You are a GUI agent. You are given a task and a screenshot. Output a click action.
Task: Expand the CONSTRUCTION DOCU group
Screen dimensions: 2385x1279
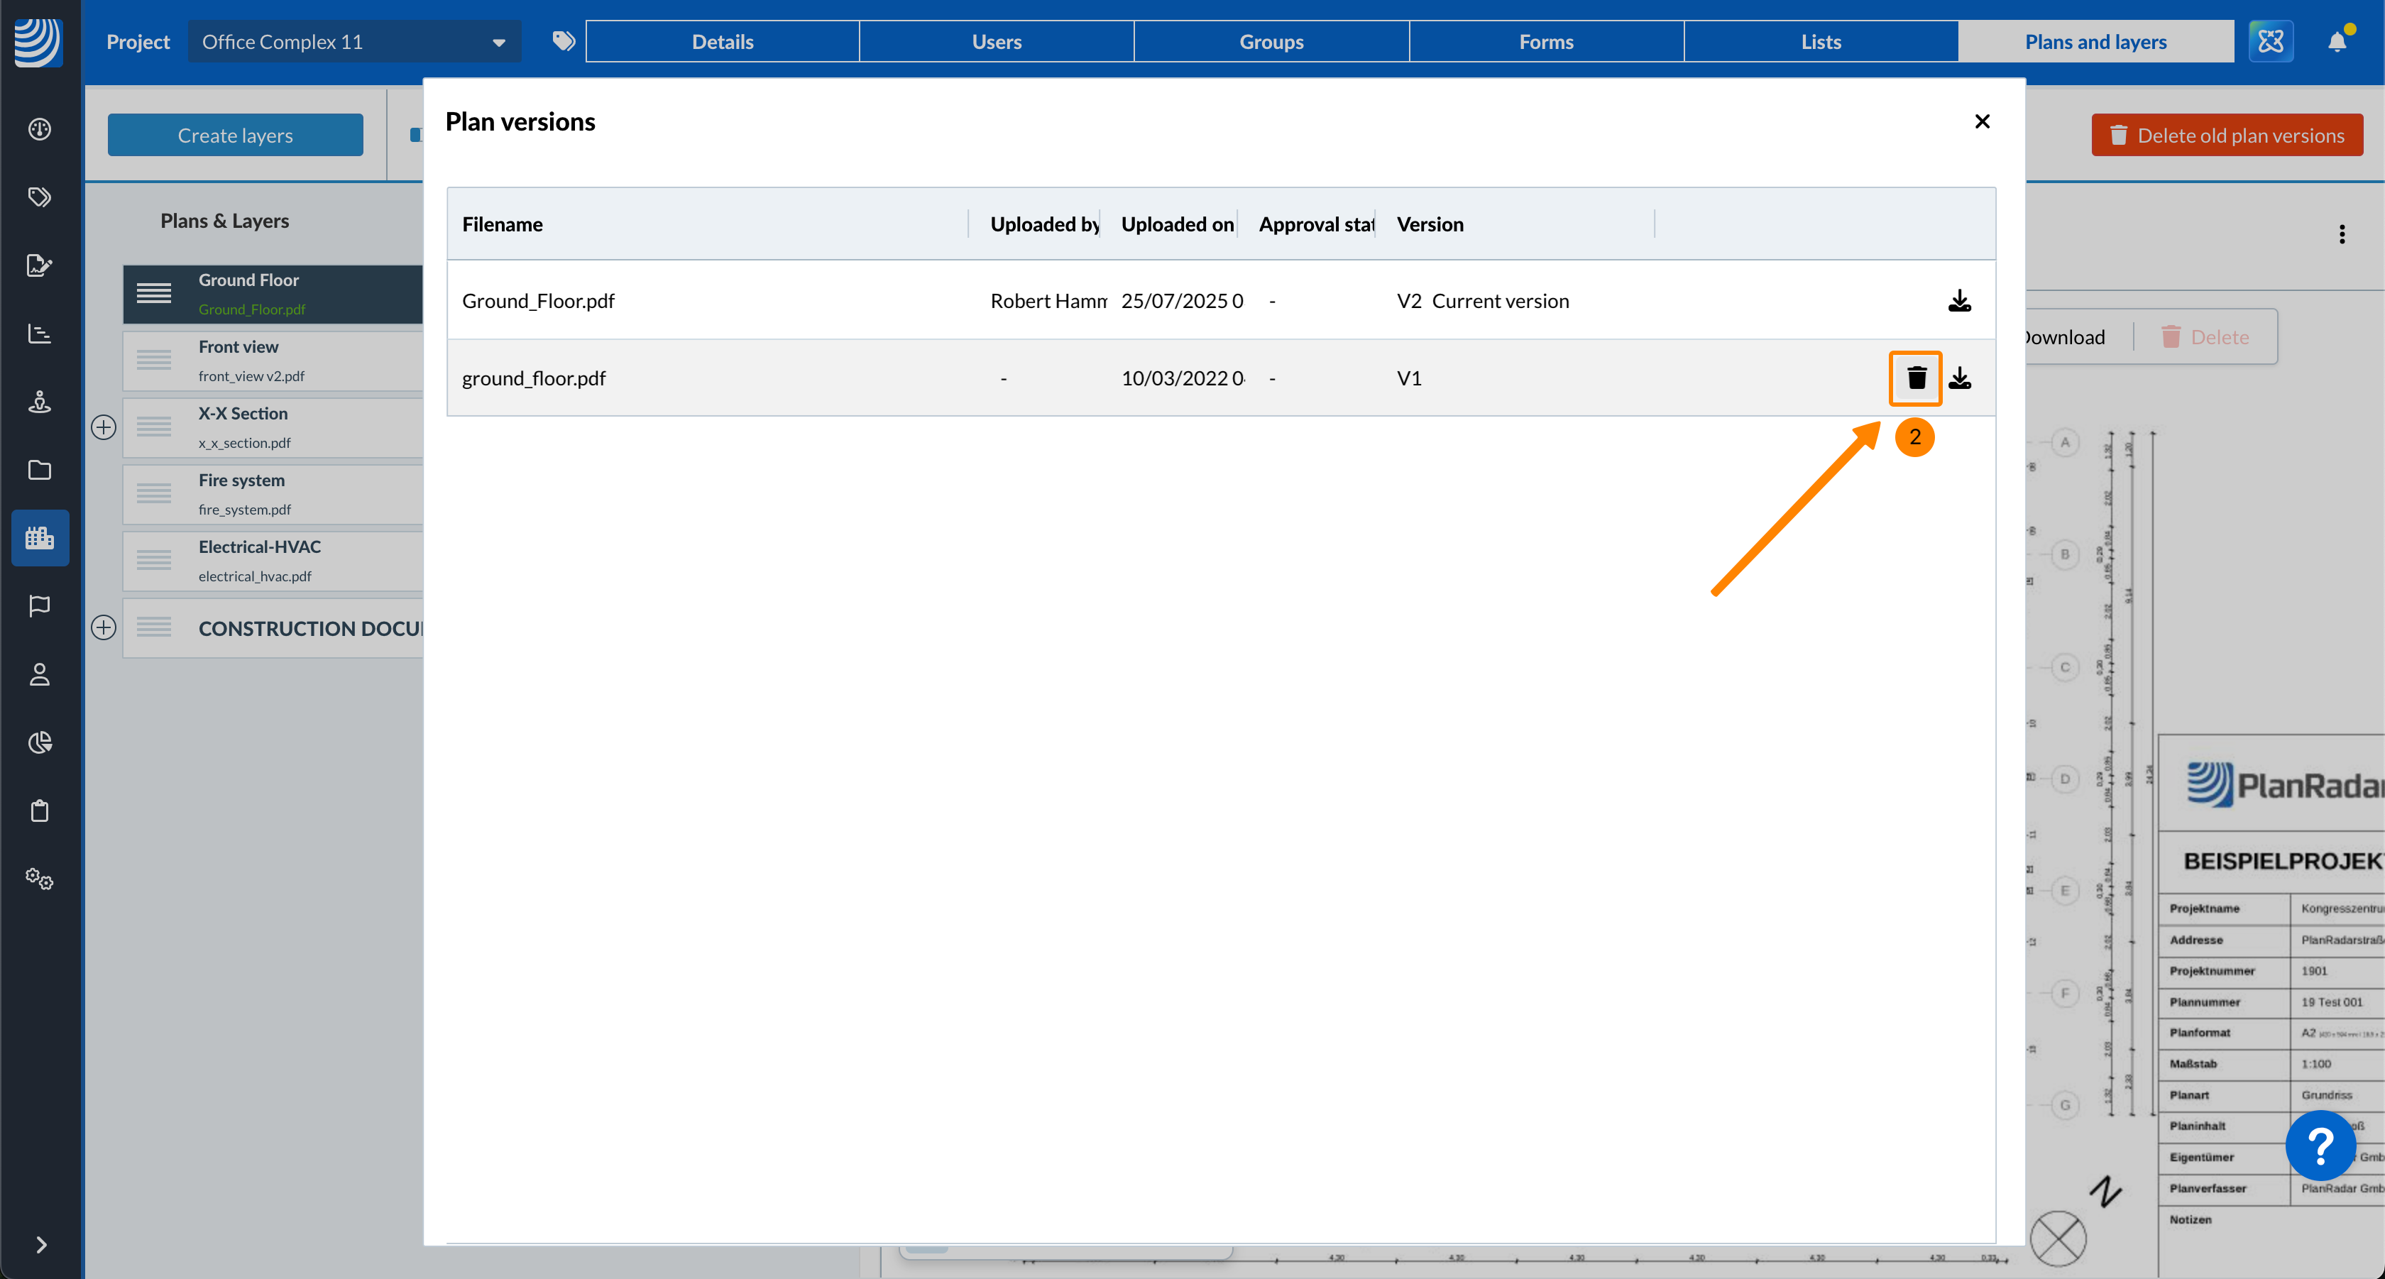[x=104, y=627]
